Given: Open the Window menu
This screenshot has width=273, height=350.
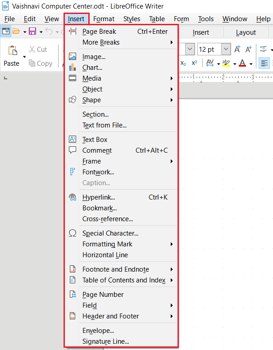Looking at the screenshot, I should 235,19.
